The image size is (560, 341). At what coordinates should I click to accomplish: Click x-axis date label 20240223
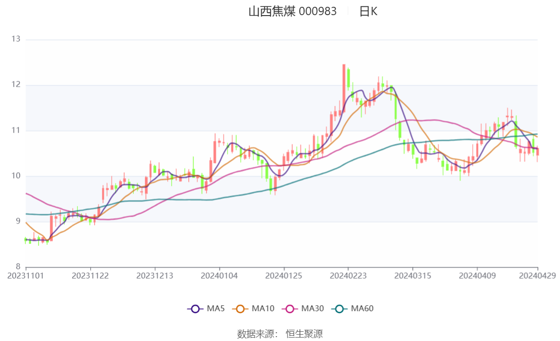(x=348, y=276)
